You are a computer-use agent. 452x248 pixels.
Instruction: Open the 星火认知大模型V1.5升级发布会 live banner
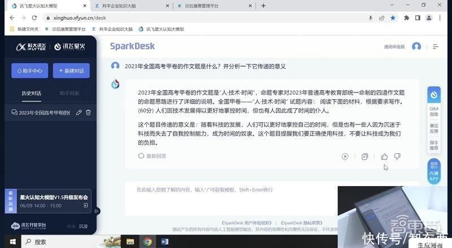point(48,201)
